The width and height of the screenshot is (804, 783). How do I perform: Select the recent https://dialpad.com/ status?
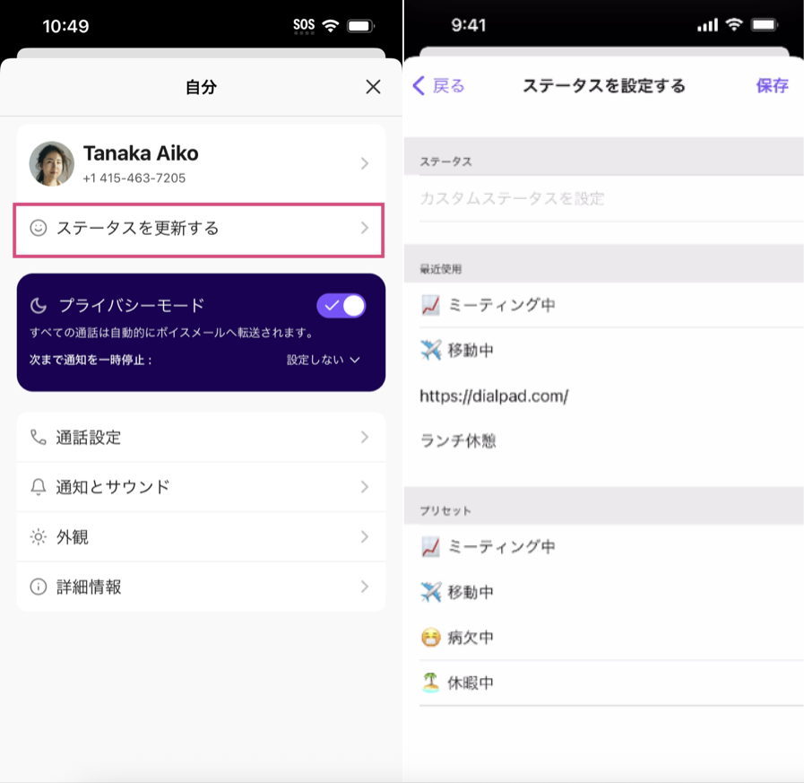click(494, 396)
